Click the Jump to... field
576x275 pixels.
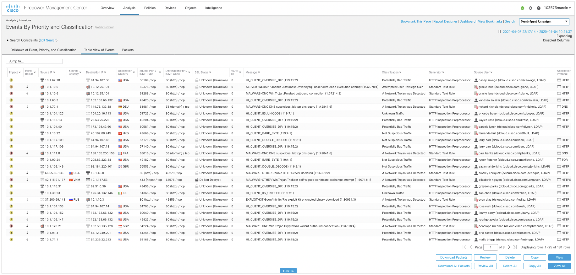[34, 61]
